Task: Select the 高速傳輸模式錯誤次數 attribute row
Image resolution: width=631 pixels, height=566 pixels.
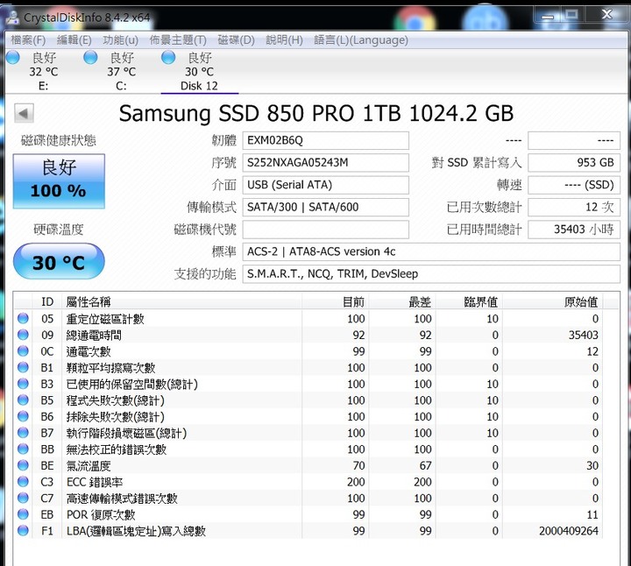Action: point(308,499)
